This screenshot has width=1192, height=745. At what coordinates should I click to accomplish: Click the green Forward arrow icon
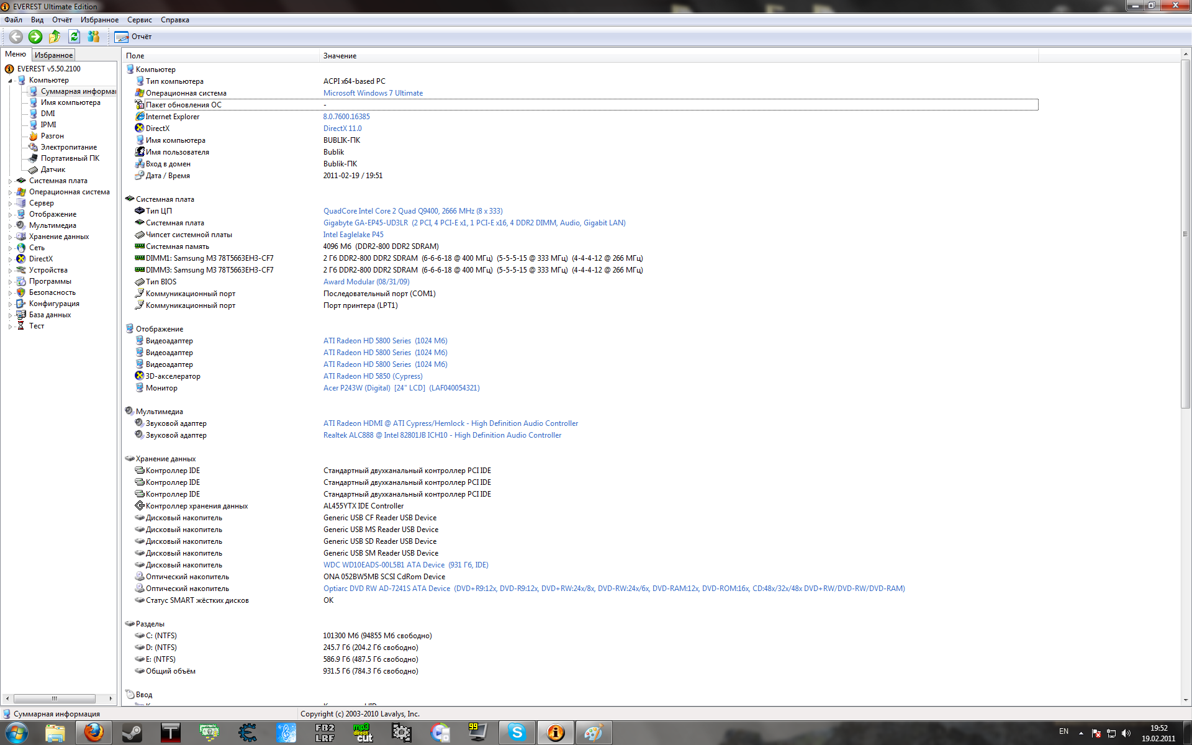click(35, 37)
